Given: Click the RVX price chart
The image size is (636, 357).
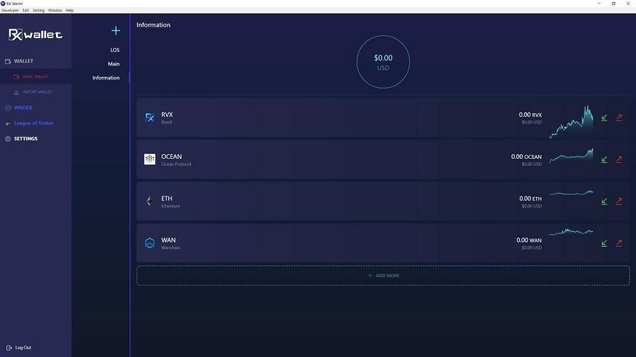Looking at the screenshot, I should (x=572, y=121).
